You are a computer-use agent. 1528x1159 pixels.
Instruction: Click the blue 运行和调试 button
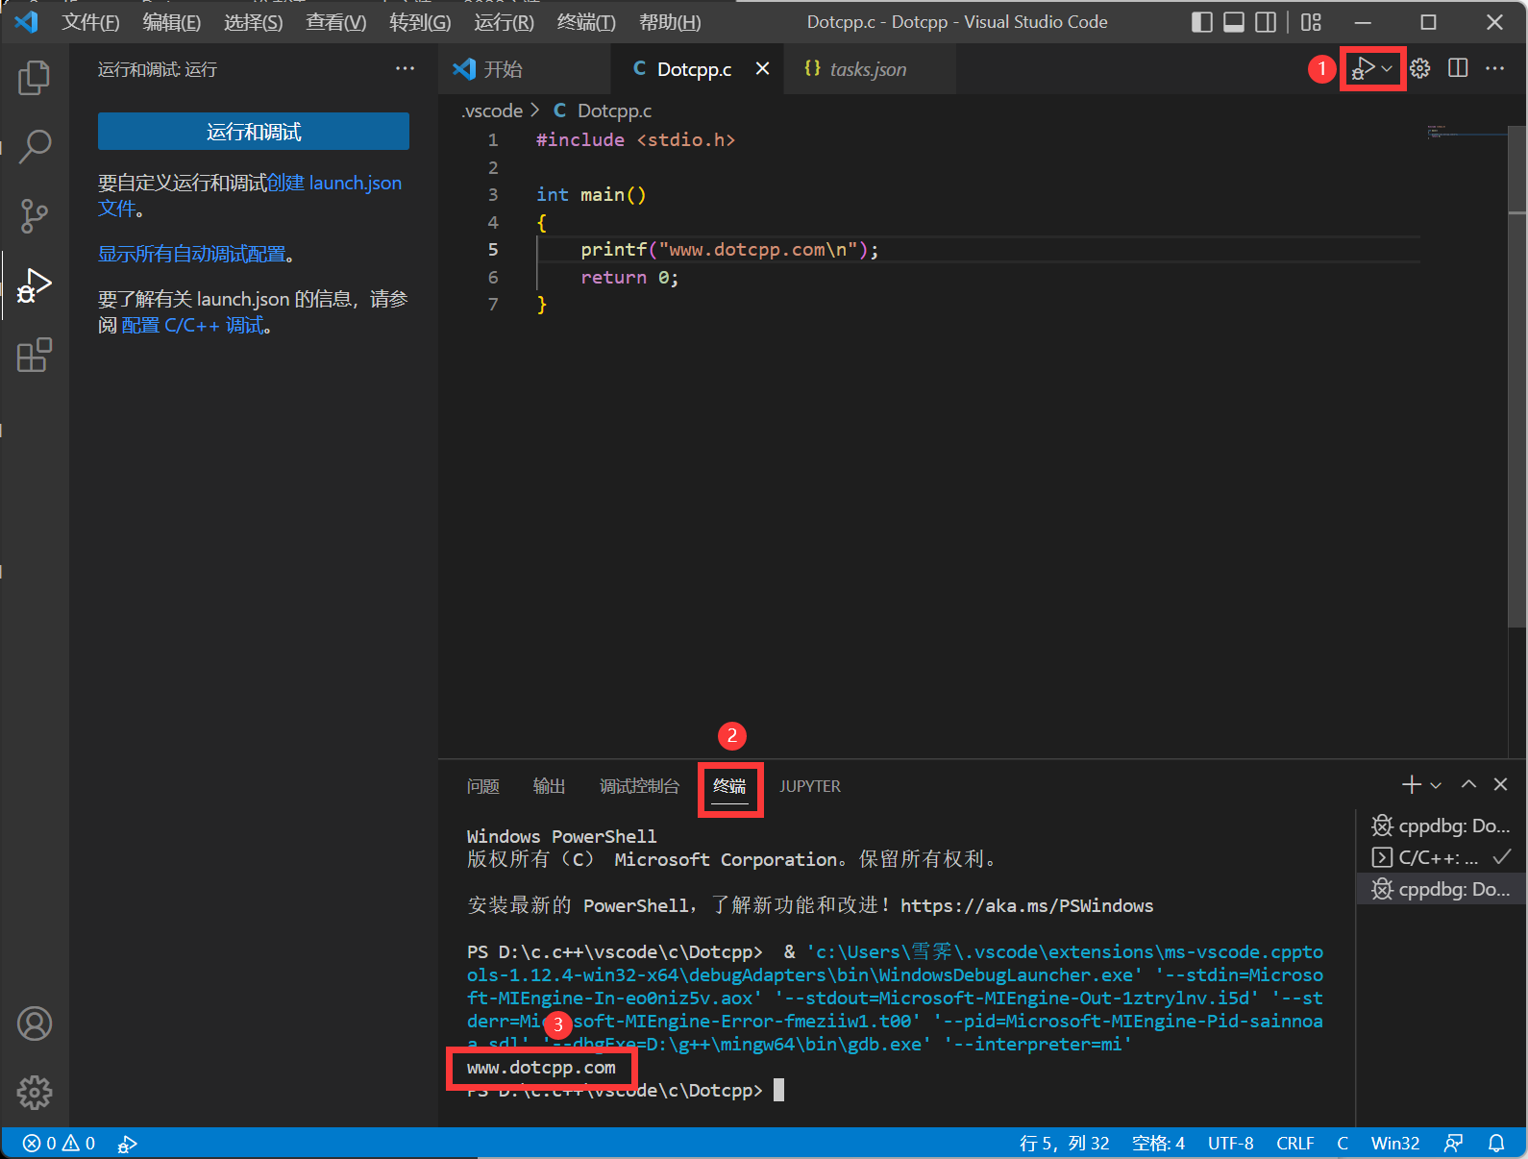[254, 132]
